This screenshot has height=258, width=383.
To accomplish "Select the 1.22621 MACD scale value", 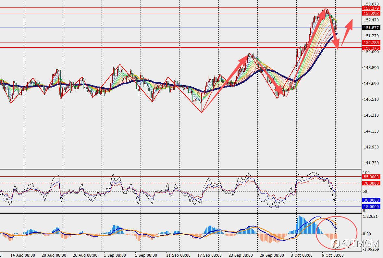I will [x=370, y=216].
